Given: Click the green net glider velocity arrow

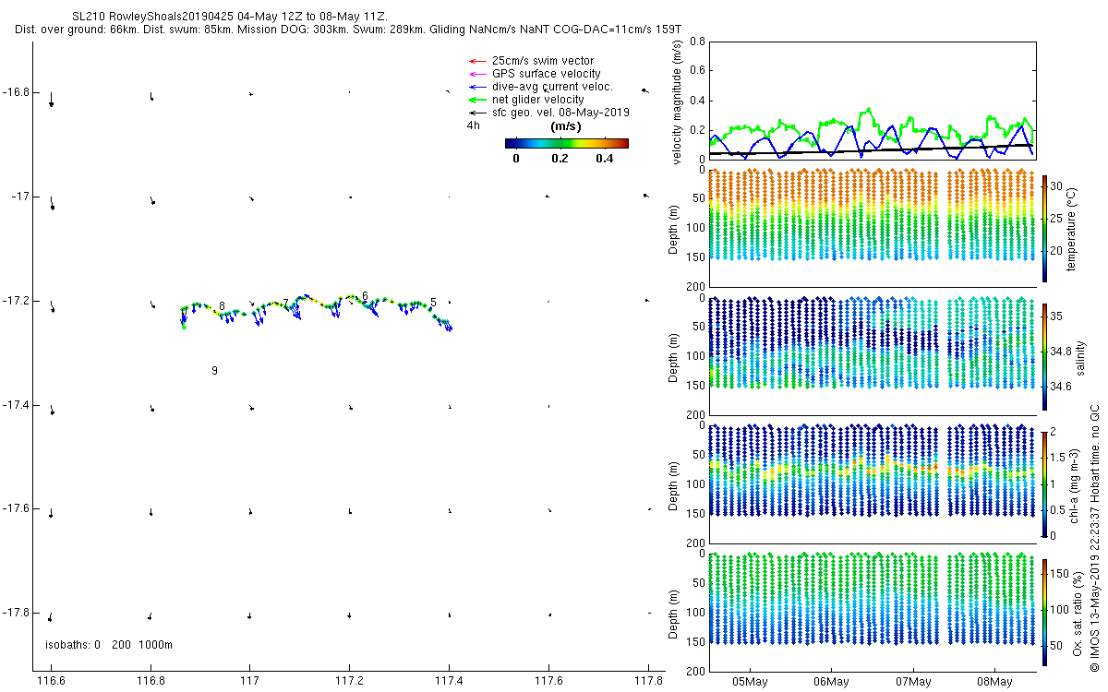Looking at the screenshot, I should pyautogui.click(x=477, y=100).
